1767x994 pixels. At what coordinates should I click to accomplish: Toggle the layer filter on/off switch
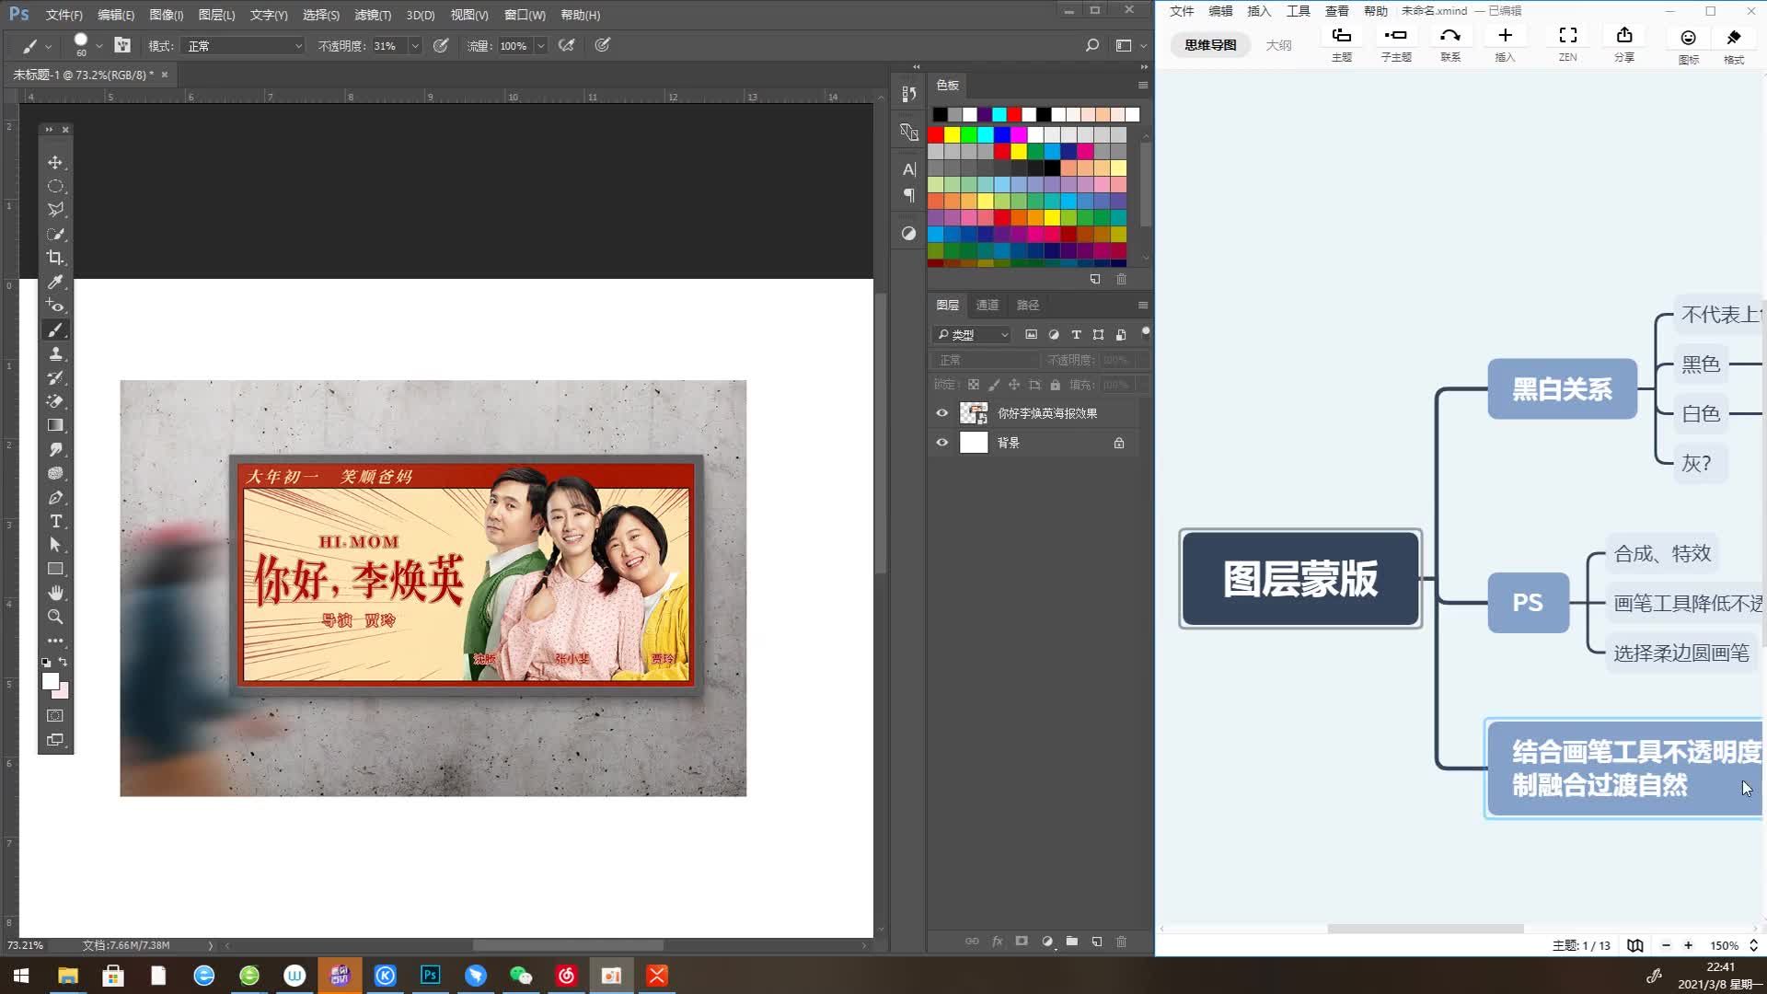[1145, 332]
